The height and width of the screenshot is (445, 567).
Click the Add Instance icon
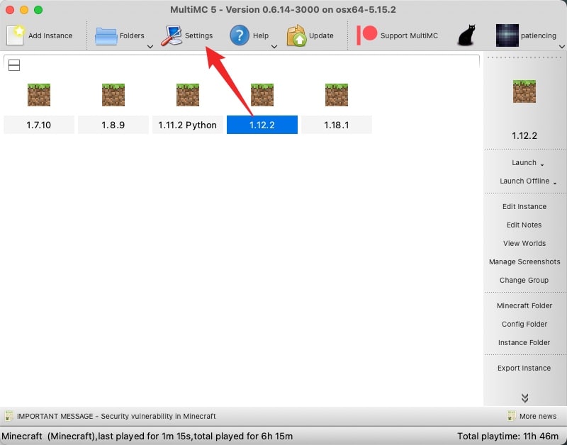click(15, 35)
